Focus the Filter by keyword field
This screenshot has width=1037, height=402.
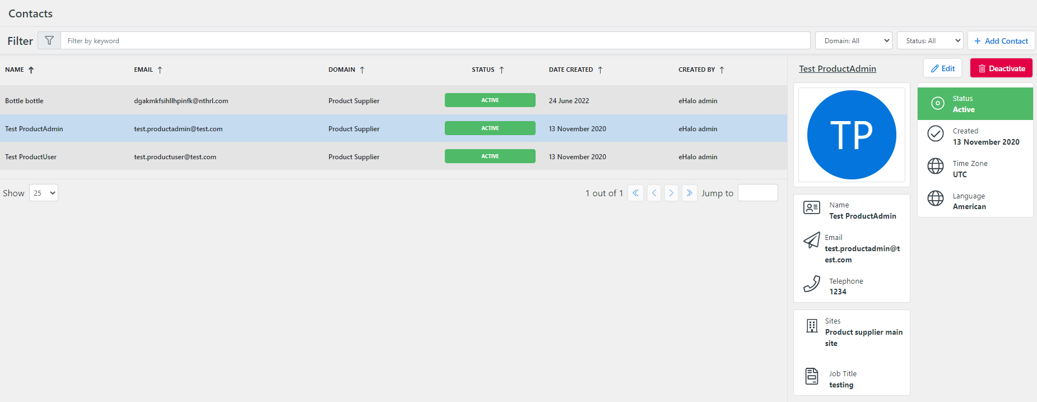point(435,40)
